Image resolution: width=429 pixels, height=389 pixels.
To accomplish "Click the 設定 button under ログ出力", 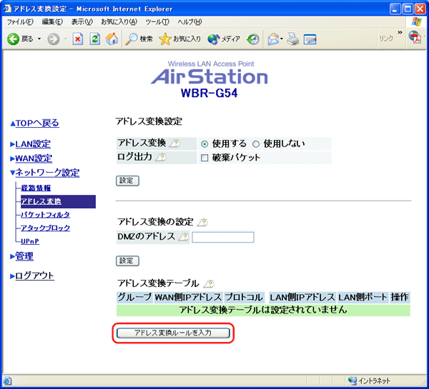I will tap(127, 181).
